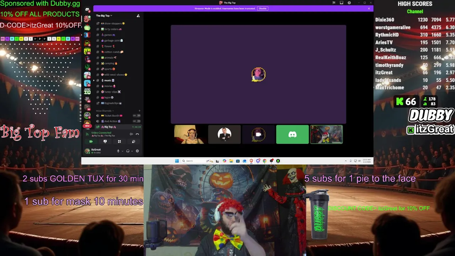
Task: Join the And Action voice channel
Action: [x=118, y=121]
